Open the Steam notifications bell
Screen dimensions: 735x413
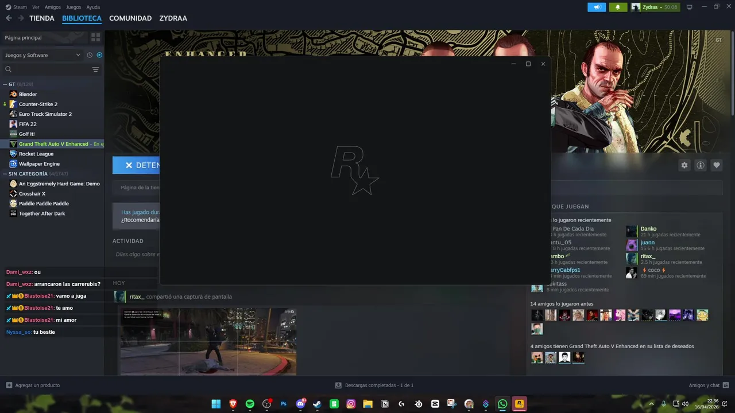pyautogui.click(x=618, y=7)
